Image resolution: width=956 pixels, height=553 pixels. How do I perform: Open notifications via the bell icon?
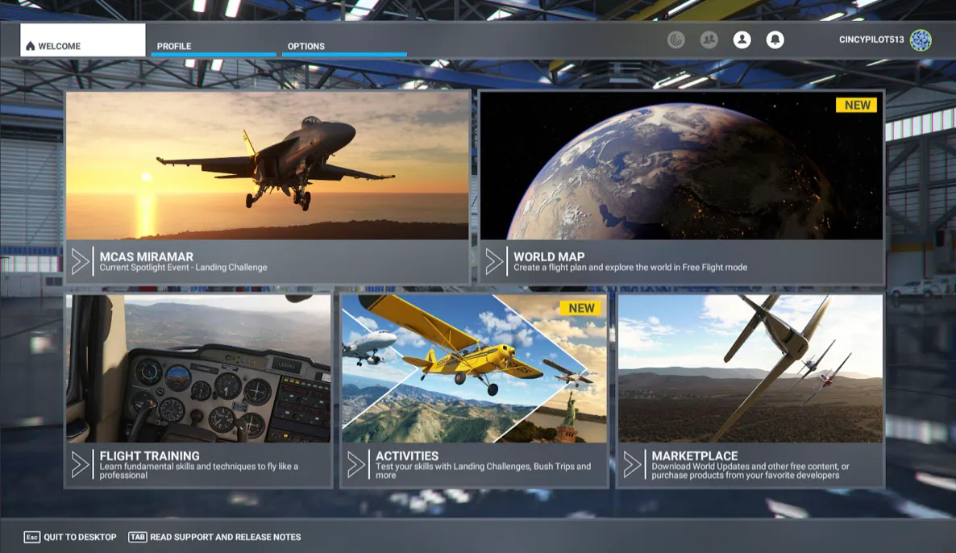tap(775, 39)
